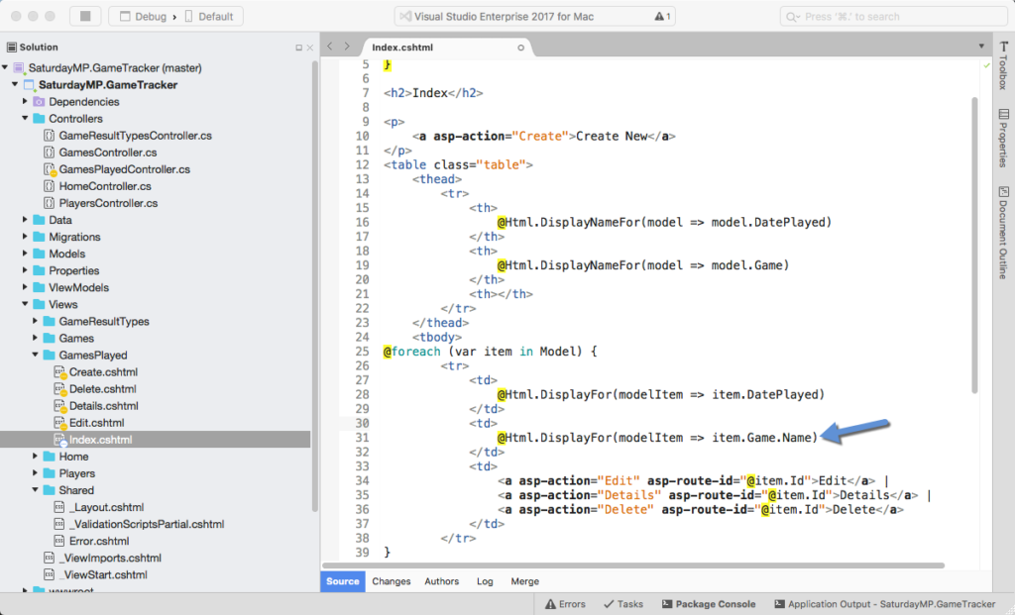Collapse the Controllers folder
1015x615 pixels.
[26, 119]
